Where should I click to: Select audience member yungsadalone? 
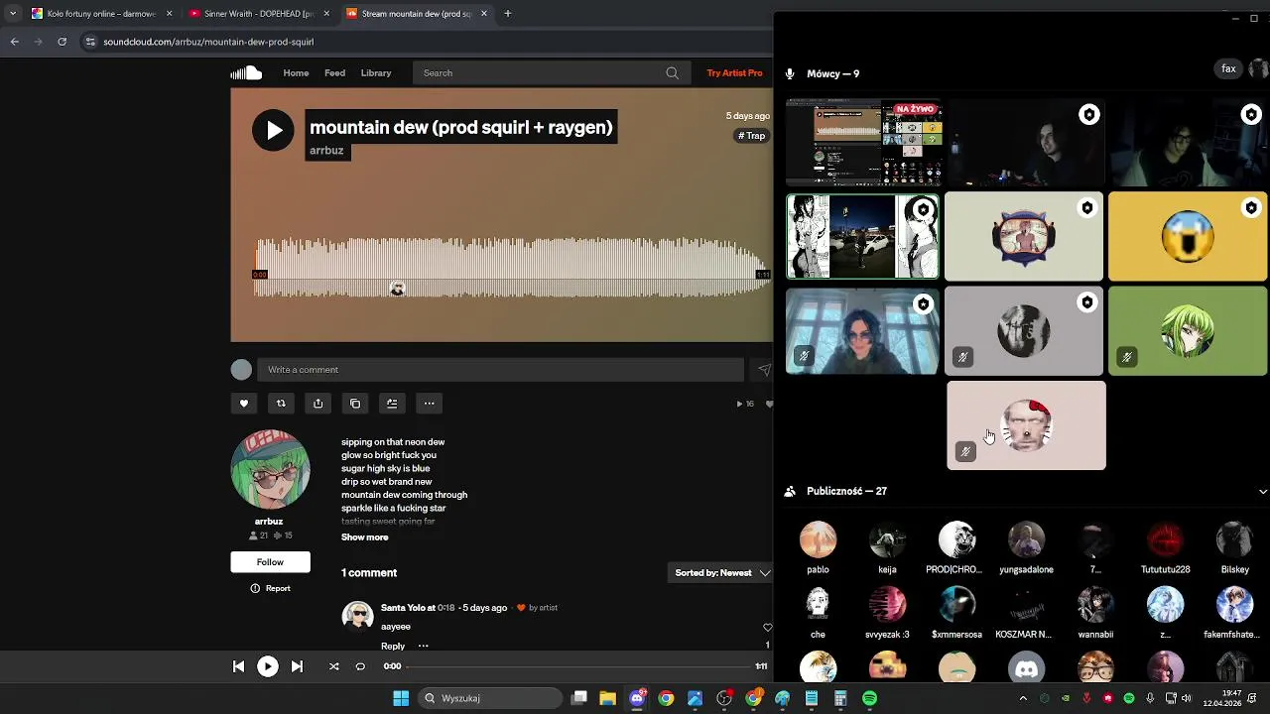tap(1026, 547)
